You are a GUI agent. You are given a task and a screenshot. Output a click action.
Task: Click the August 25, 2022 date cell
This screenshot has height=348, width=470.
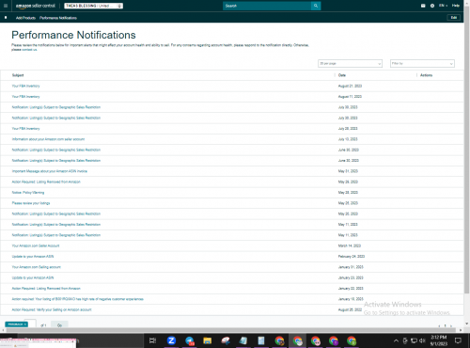tap(350, 309)
